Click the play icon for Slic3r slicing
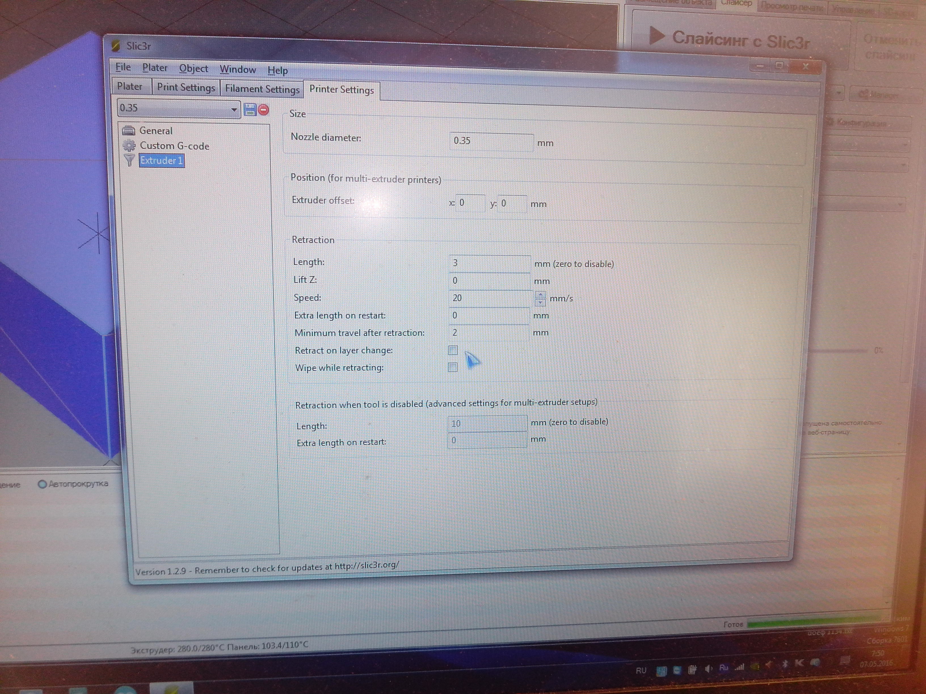Image resolution: width=926 pixels, height=694 pixels. click(x=656, y=36)
